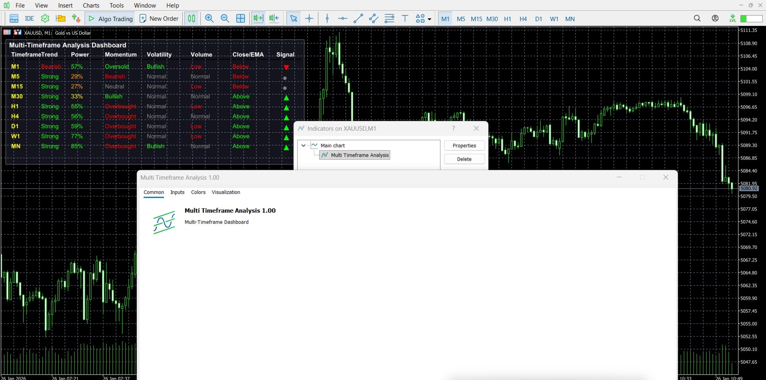Toggle auto scroll to chart end
Screen dimensions: 766x380
pyautogui.click(x=258, y=18)
